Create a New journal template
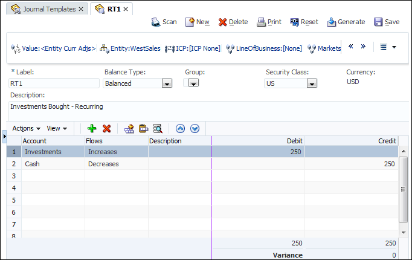Screen dimensions: 412x260 (x=198, y=22)
